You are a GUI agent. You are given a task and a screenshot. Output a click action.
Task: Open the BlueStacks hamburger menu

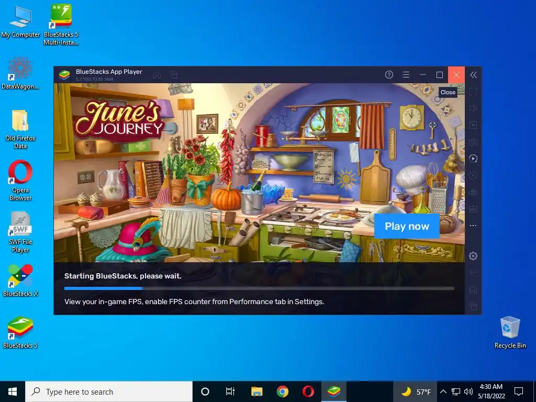click(x=406, y=75)
